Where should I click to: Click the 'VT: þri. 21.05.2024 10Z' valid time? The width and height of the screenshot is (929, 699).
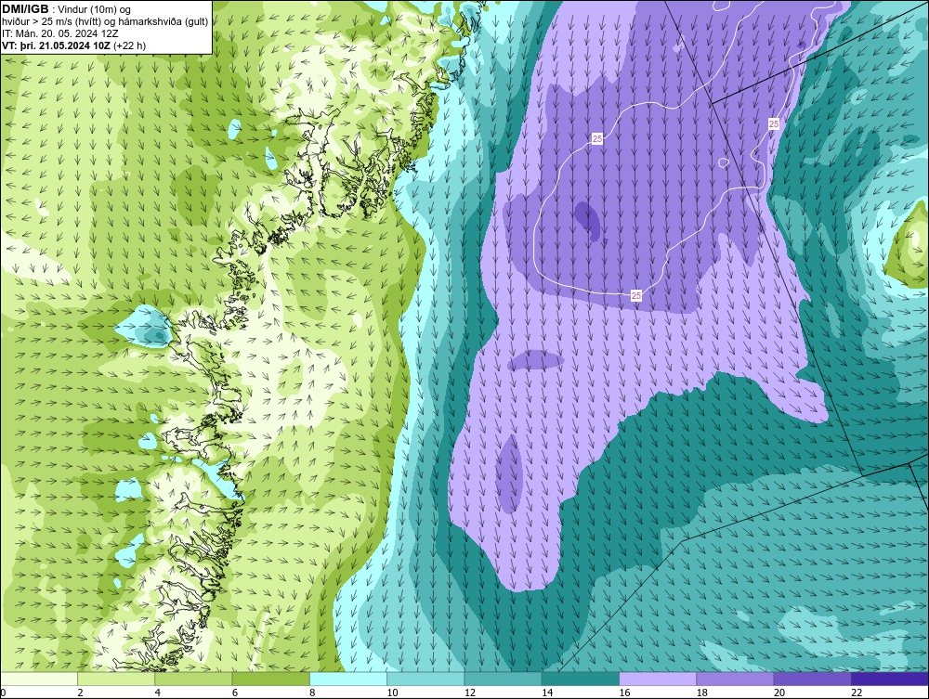57,45
